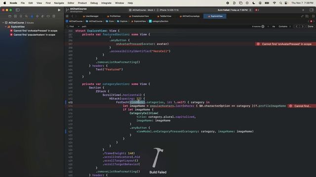316x177 pixels.
Task: Open the Debug menu
Action: click(x=94, y=3)
